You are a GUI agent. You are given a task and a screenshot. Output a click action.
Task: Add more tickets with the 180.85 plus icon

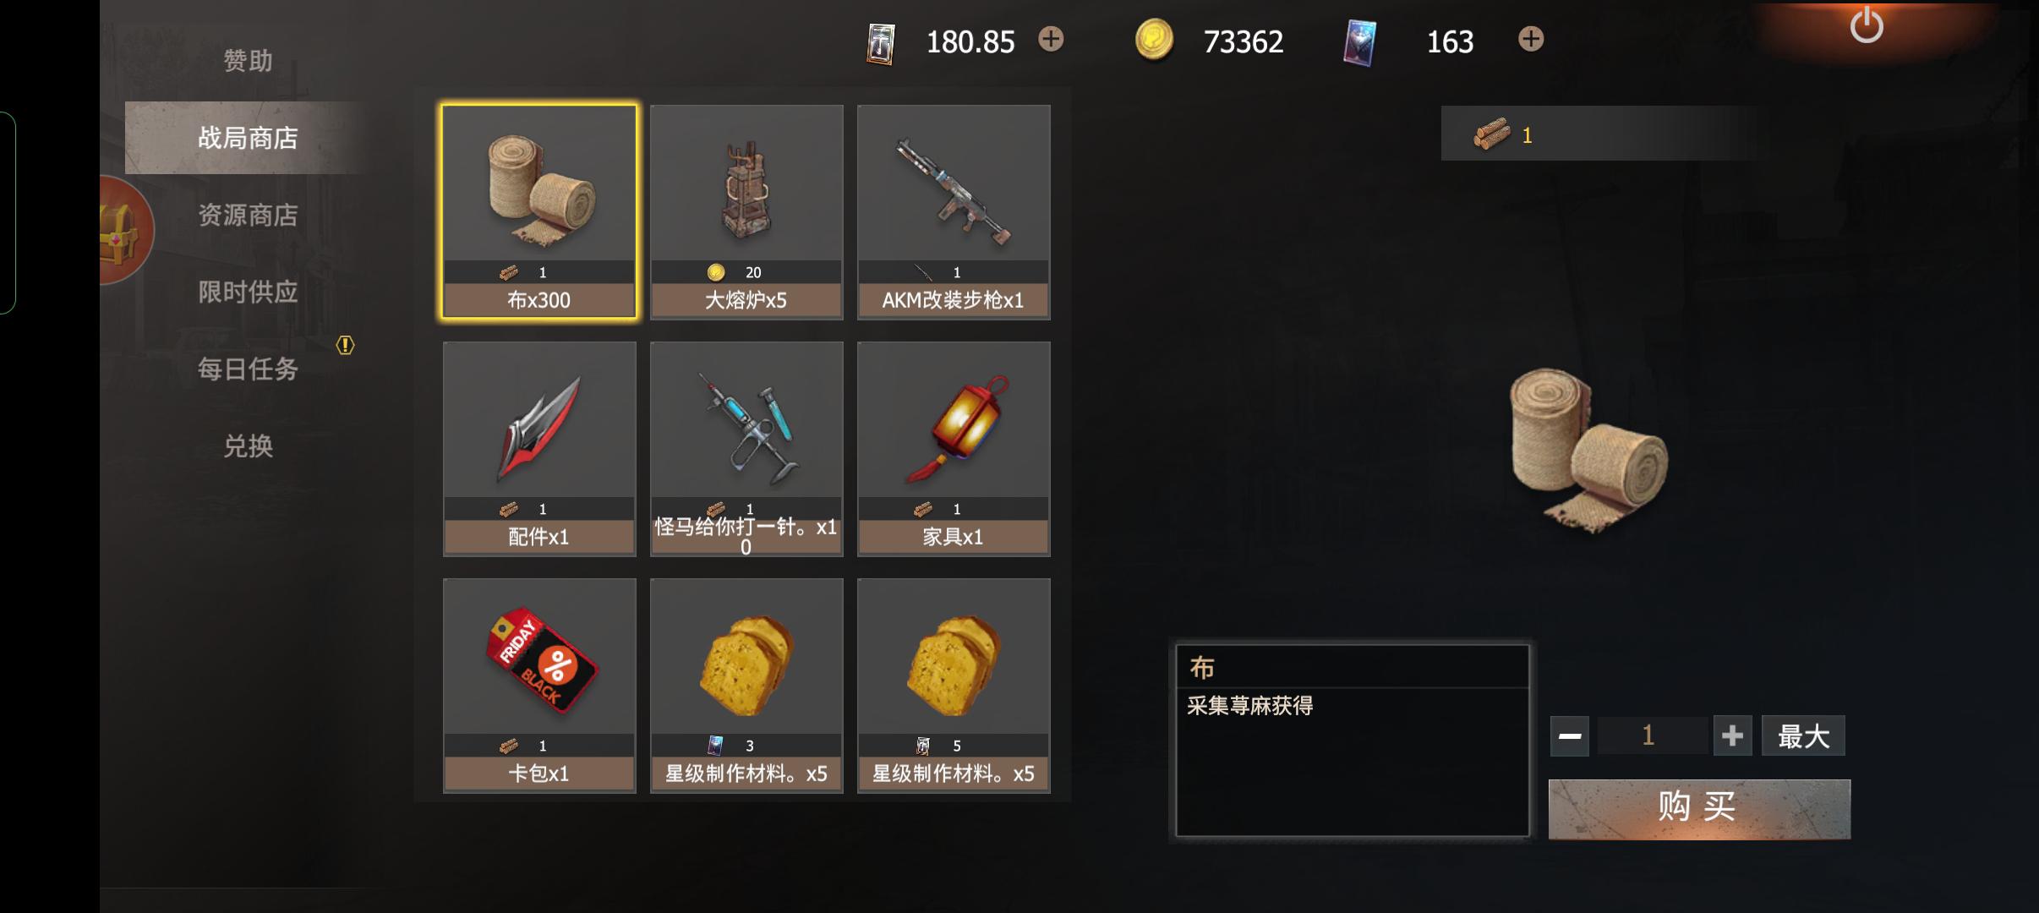(1051, 39)
